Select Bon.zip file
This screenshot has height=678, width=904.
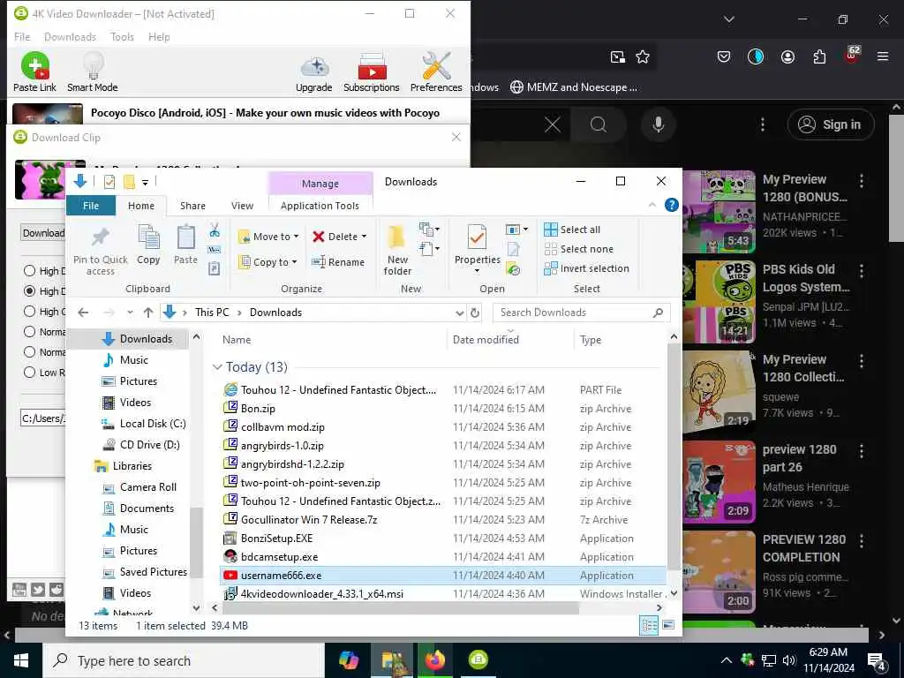[x=258, y=409]
